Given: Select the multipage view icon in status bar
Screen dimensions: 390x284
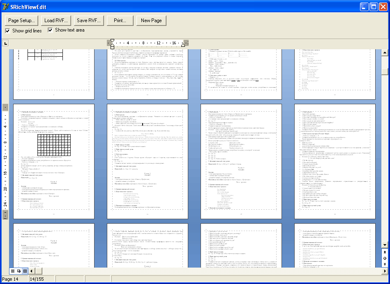Looking at the screenshot, I should tap(24, 271).
